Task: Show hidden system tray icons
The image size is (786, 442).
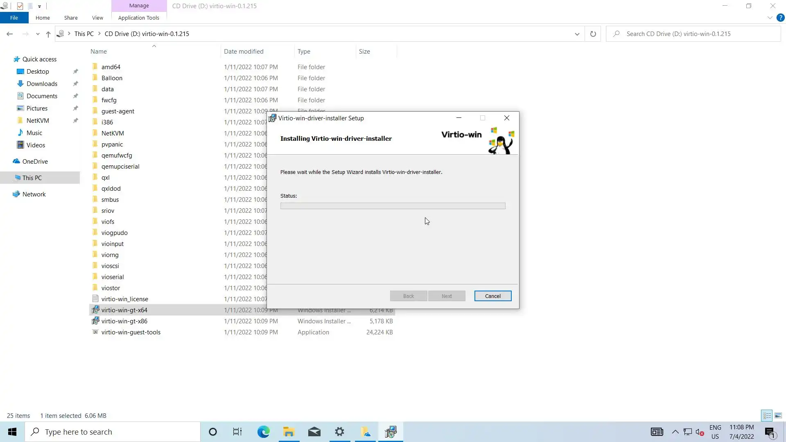Action: [675, 432]
